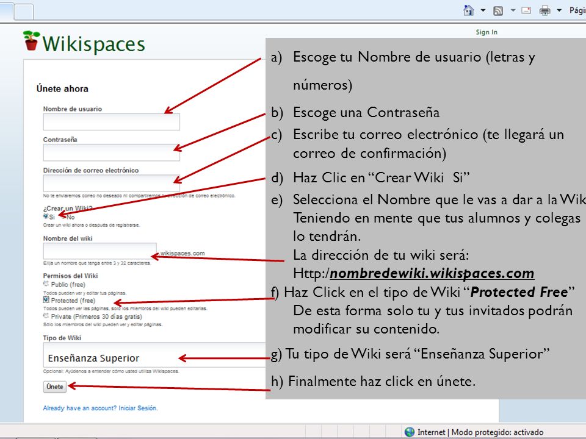
Task: Click the Dirección de correo electrónico field
Action: tap(111, 184)
